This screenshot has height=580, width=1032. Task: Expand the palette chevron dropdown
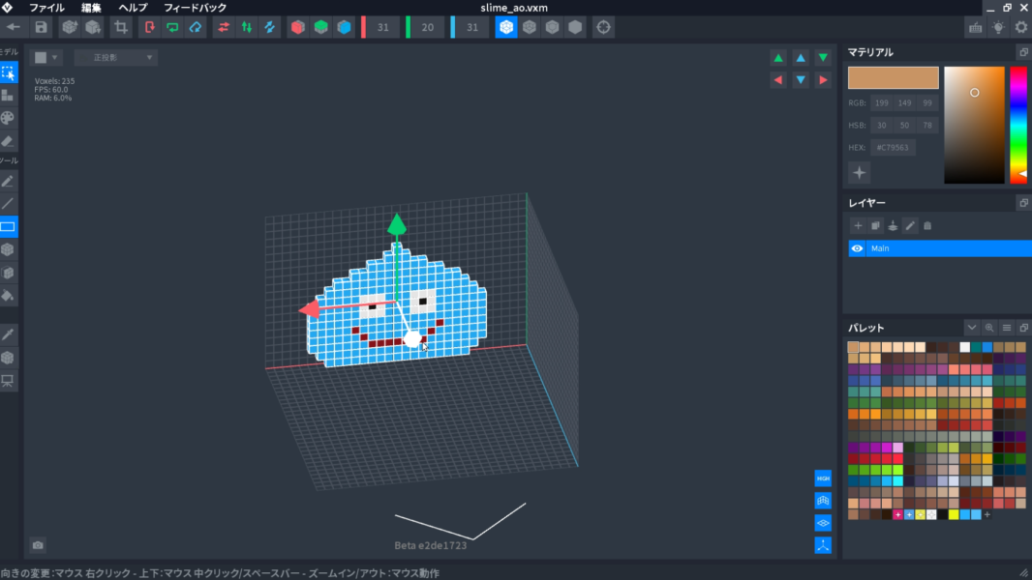coord(972,328)
